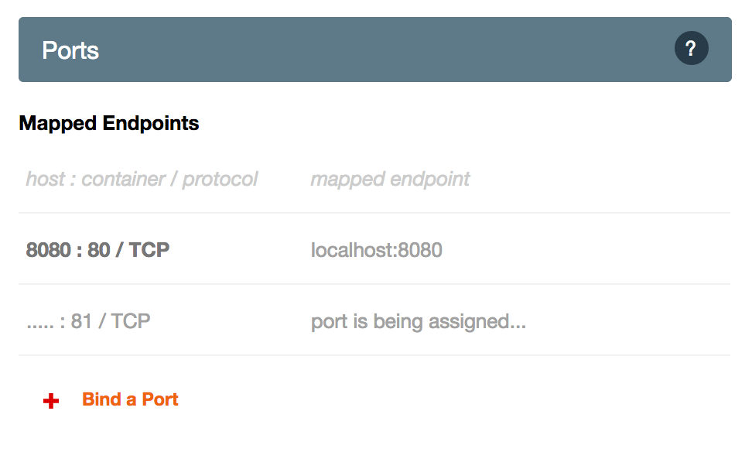Click the Bind a Port link

(130, 399)
